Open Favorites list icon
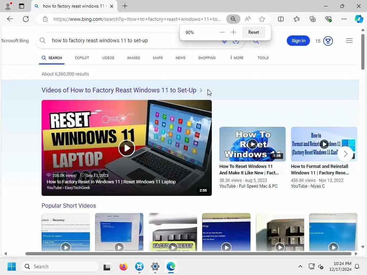367x275 pixels. pos(296,19)
